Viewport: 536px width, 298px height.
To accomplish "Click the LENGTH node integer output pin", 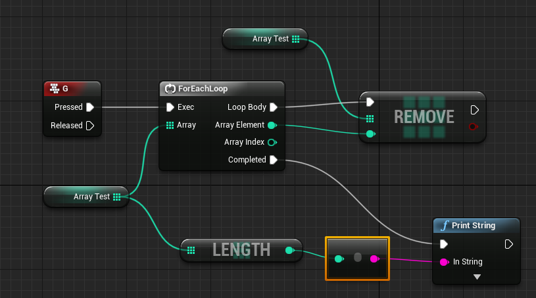I will (x=289, y=251).
